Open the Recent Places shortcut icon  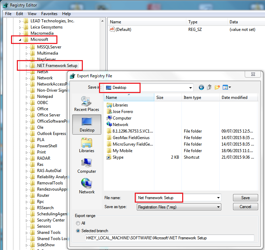[87, 103]
